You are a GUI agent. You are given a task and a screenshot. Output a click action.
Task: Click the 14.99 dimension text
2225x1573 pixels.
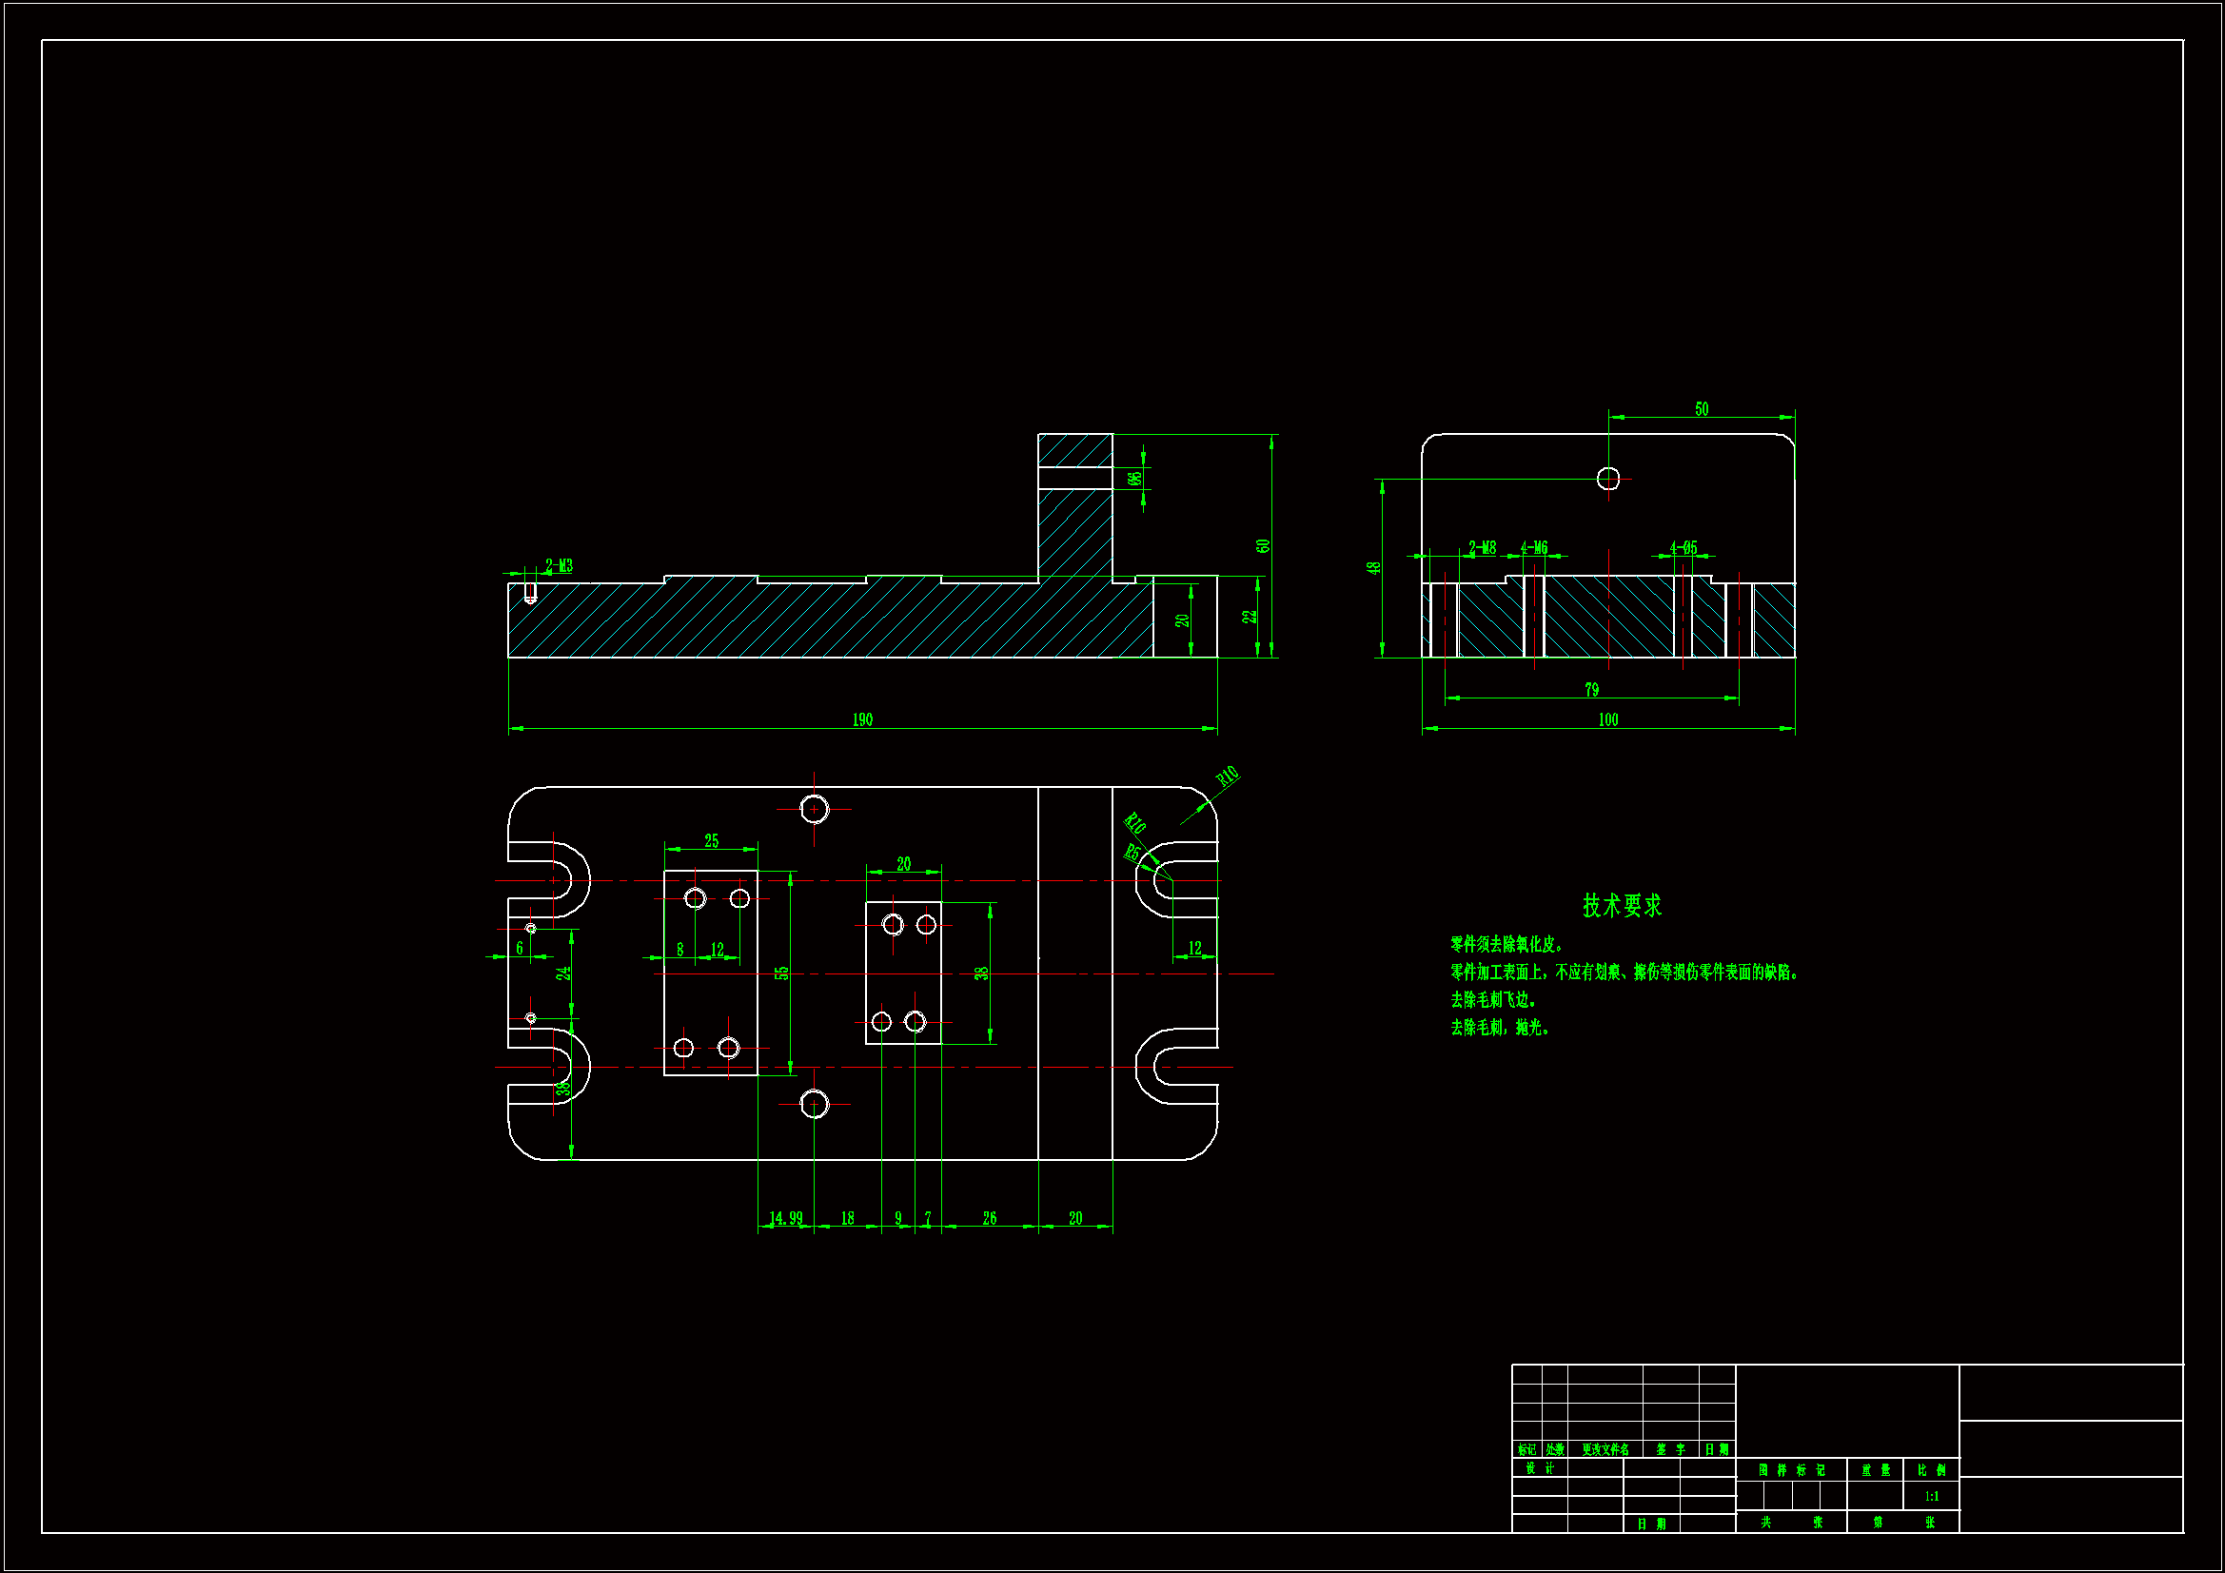(785, 1218)
